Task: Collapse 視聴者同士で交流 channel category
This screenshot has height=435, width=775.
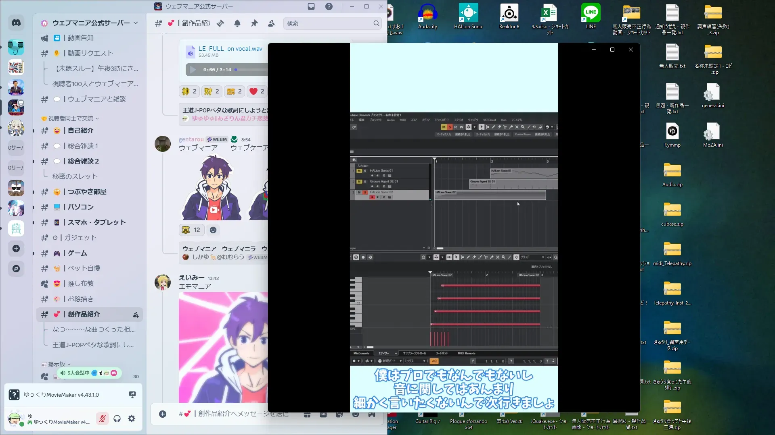Action: [x=71, y=118]
